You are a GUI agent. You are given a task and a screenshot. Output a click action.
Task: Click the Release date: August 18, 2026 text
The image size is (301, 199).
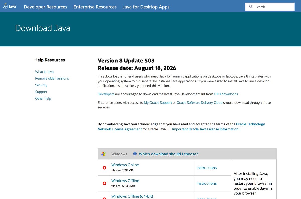tap(137, 68)
